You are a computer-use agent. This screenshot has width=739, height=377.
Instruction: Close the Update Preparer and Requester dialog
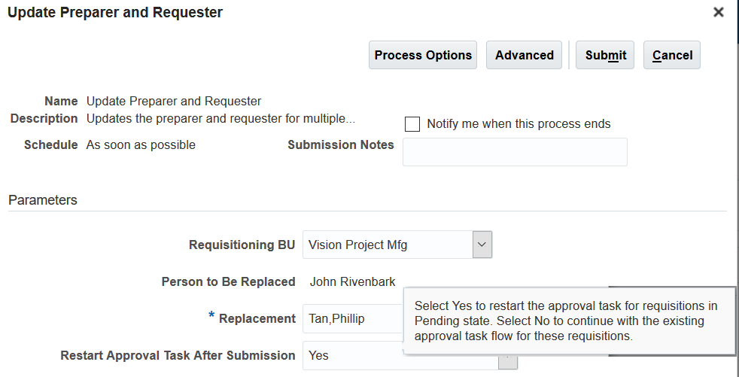coord(719,12)
